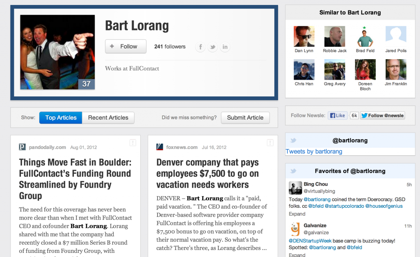This screenshot has height=257, width=420.
Task: View Doreen Bloch's profile thumbnail
Action: click(x=365, y=70)
